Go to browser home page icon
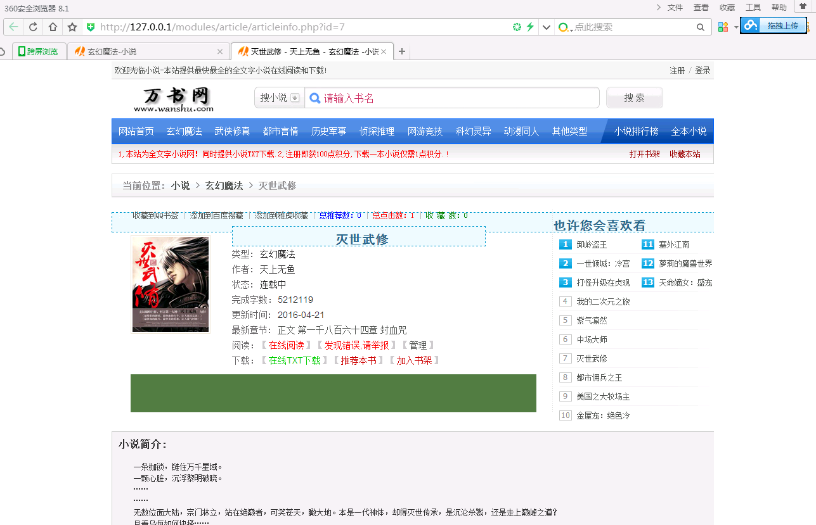The image size is (816, 525). pos(53,27)
